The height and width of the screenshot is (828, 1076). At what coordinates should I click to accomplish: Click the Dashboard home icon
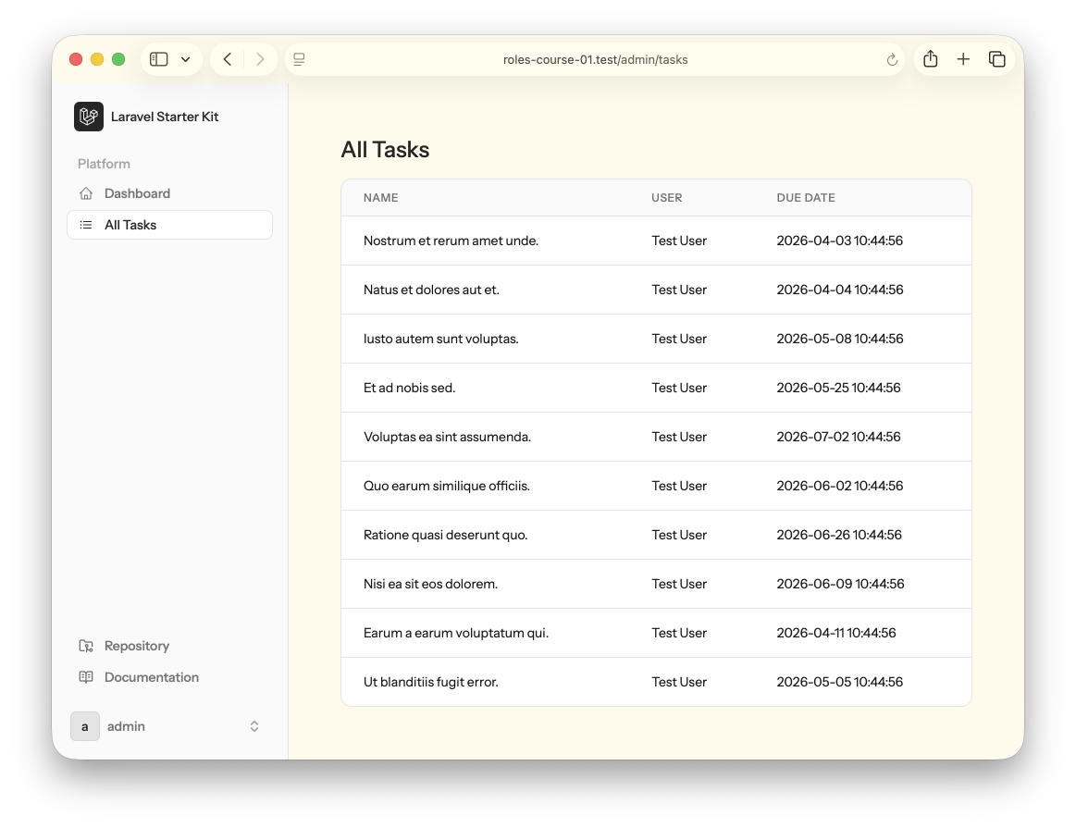tap(86, 193)
